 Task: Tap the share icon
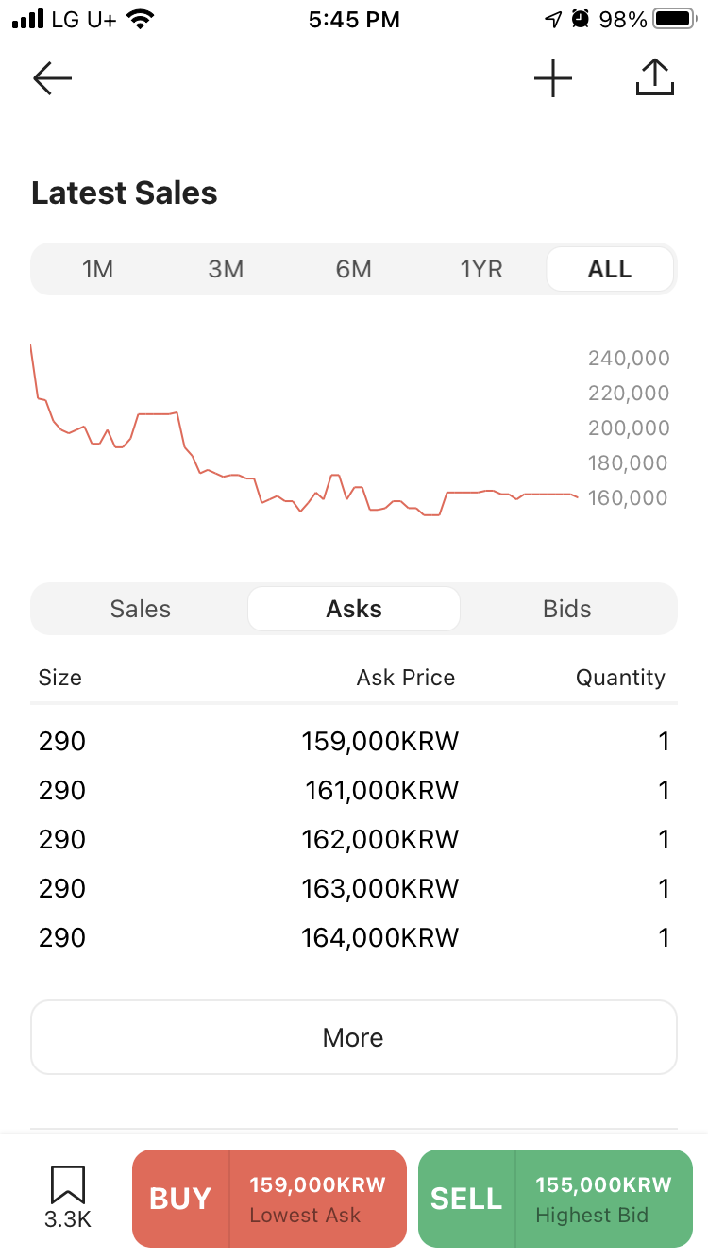pyautogui.click(x=655, y=78)
